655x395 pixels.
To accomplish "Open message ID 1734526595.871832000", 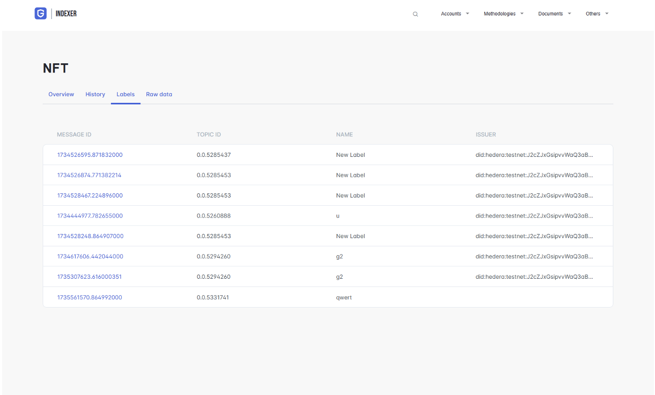I will point(90,155).
